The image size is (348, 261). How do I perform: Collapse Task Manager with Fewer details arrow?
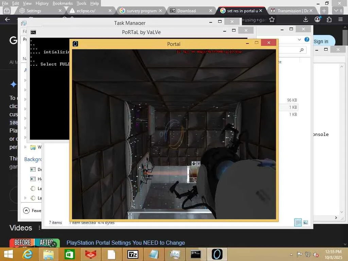click(26, 210)
